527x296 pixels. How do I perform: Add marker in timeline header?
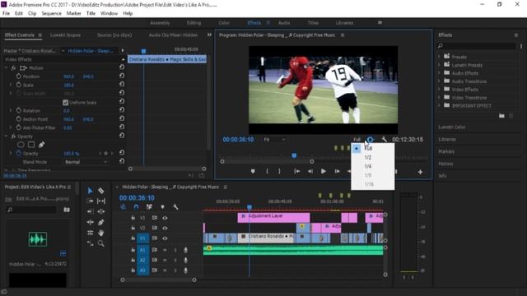tap(162, 206)
